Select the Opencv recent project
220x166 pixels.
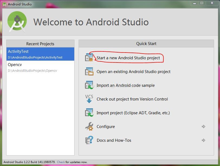coord(40,67)
